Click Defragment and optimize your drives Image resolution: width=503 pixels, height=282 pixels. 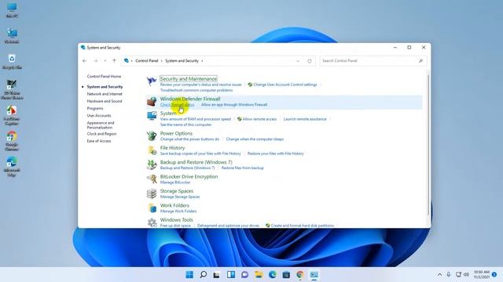(x=228, y=226)
